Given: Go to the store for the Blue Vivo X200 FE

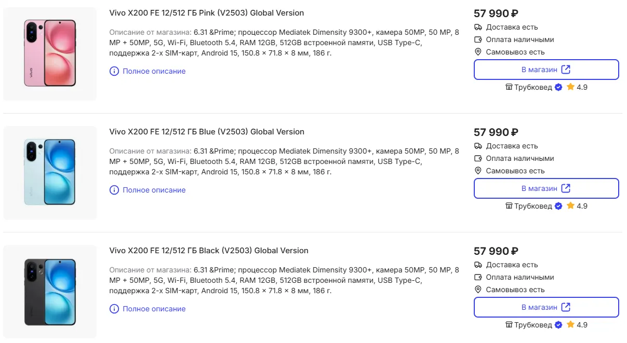Looking at the screenshot, I should pyautogui.click(x=546, y=188).
